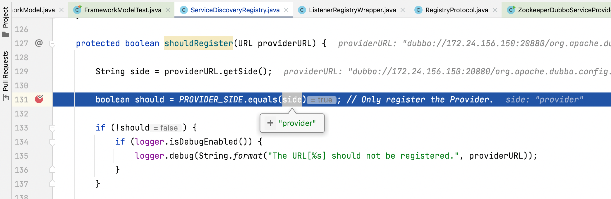
Task: Click the "The URL[%s] should not be registered." string
Action: coord(363,156)
